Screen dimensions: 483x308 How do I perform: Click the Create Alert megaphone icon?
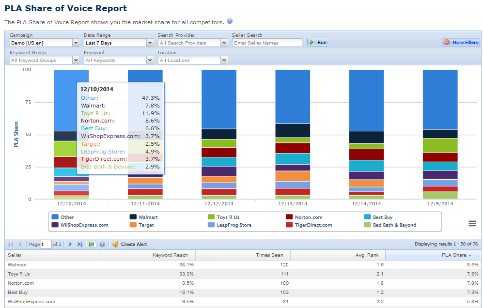point(115,244)
